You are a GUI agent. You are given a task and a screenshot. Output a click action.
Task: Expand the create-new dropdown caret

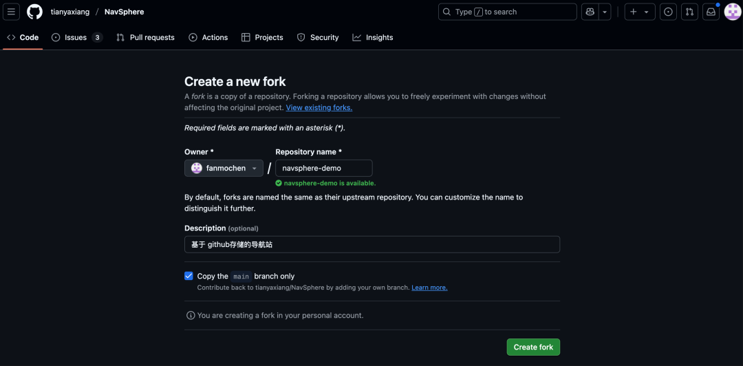tap(647, 12)
